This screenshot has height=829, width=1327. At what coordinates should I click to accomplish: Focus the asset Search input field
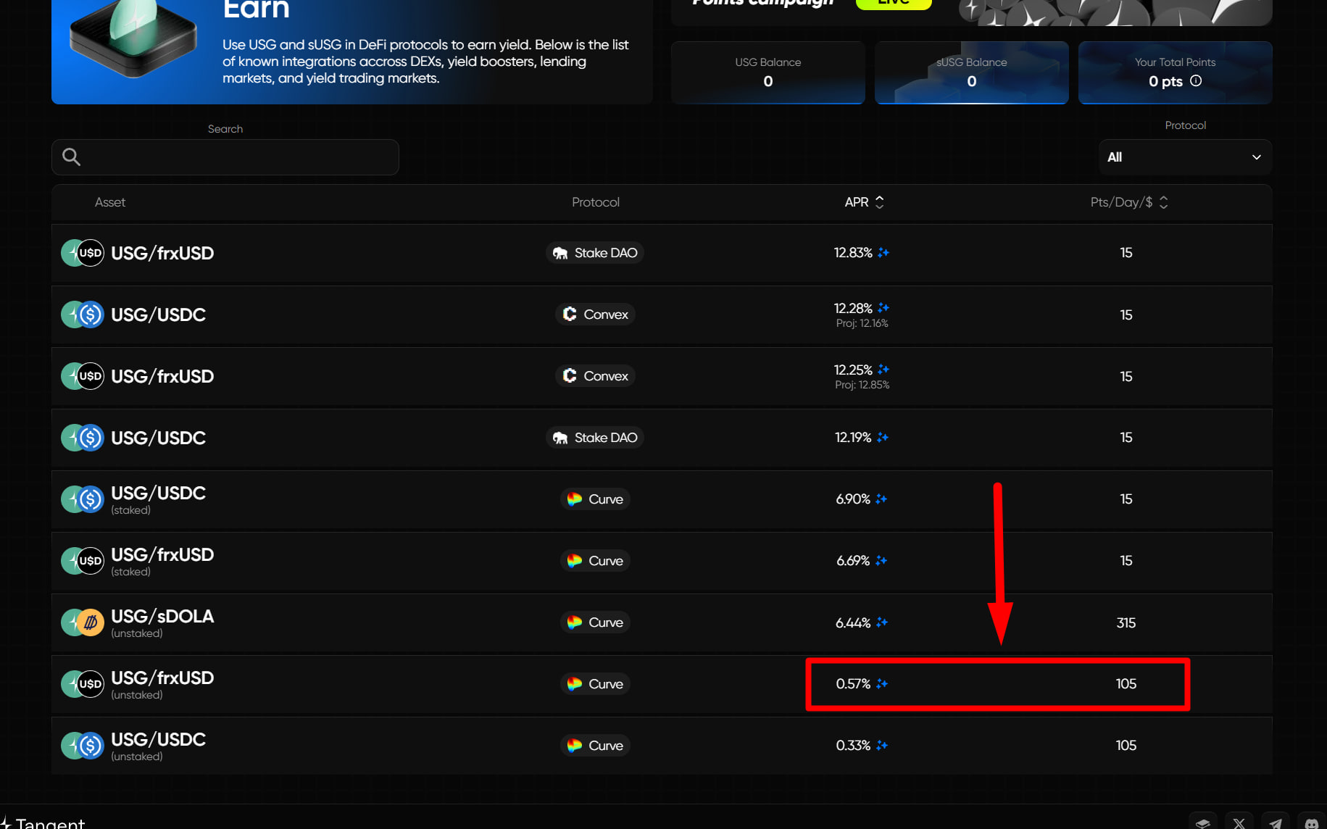(x=225, y=157)
